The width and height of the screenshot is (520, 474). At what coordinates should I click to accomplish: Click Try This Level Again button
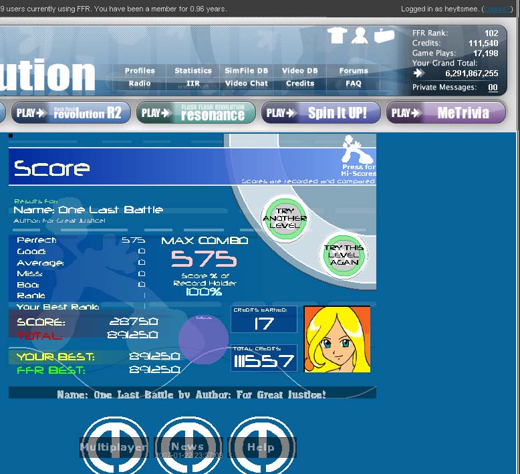344,255
